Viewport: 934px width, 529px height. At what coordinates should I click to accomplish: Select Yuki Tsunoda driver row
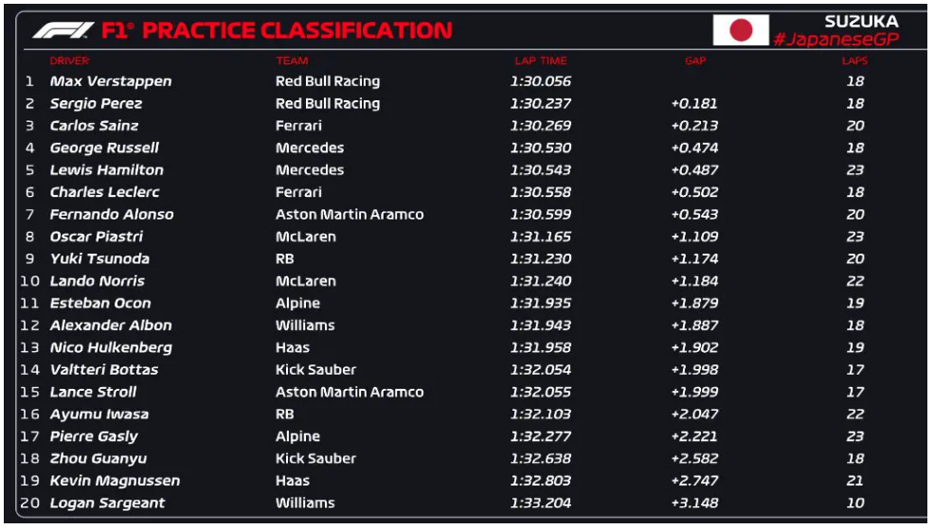coord(99,259)
